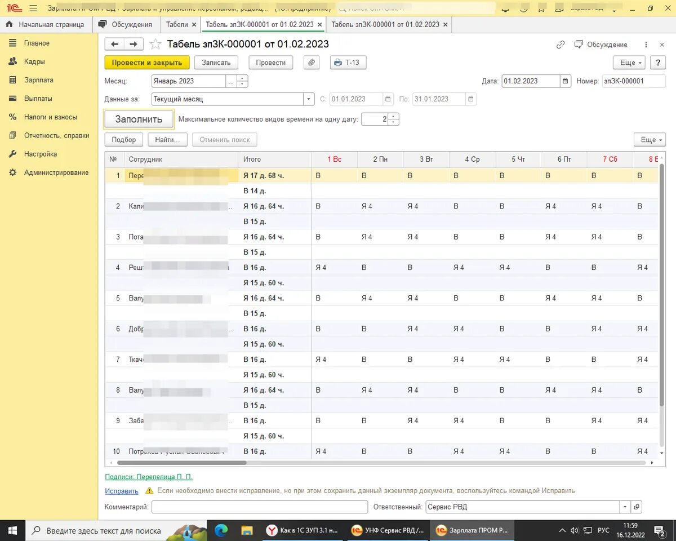The image size is (676, 541).
Task: Open the Настройка section
Action: (x=40, y=154)
